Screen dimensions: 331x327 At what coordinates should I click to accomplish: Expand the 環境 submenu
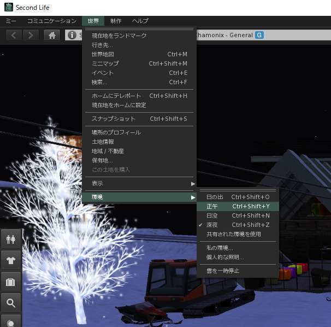coord(139,197)
